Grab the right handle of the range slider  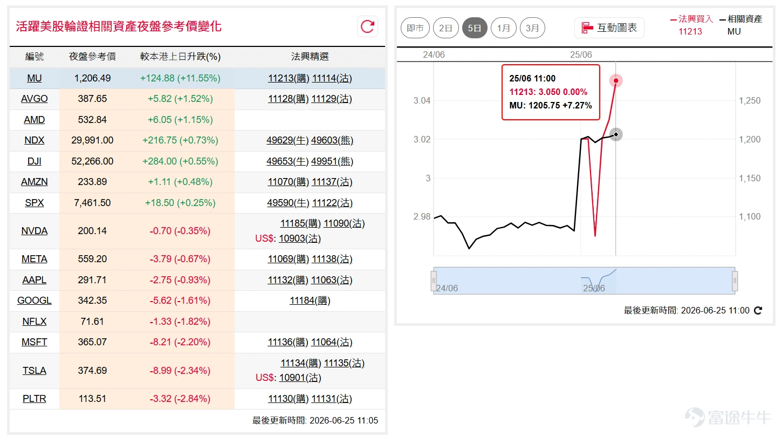click(735, 281)
